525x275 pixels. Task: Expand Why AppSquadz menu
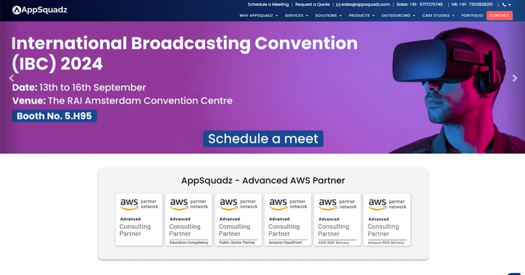click(258, 15)
